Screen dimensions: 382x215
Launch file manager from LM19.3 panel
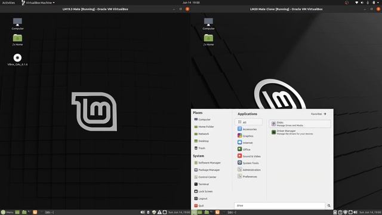tap(24, 213)
